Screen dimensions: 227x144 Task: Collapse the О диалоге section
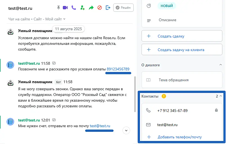coord(220,65)
